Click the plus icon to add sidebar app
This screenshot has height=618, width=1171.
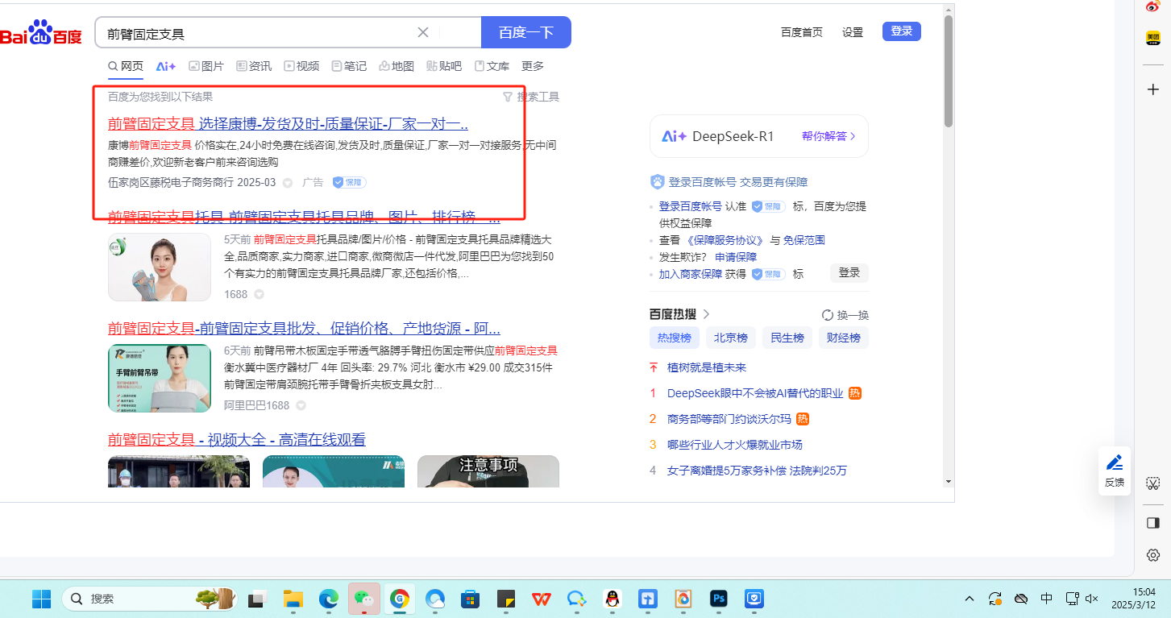pyautogui.click(x=1152, y=89)
